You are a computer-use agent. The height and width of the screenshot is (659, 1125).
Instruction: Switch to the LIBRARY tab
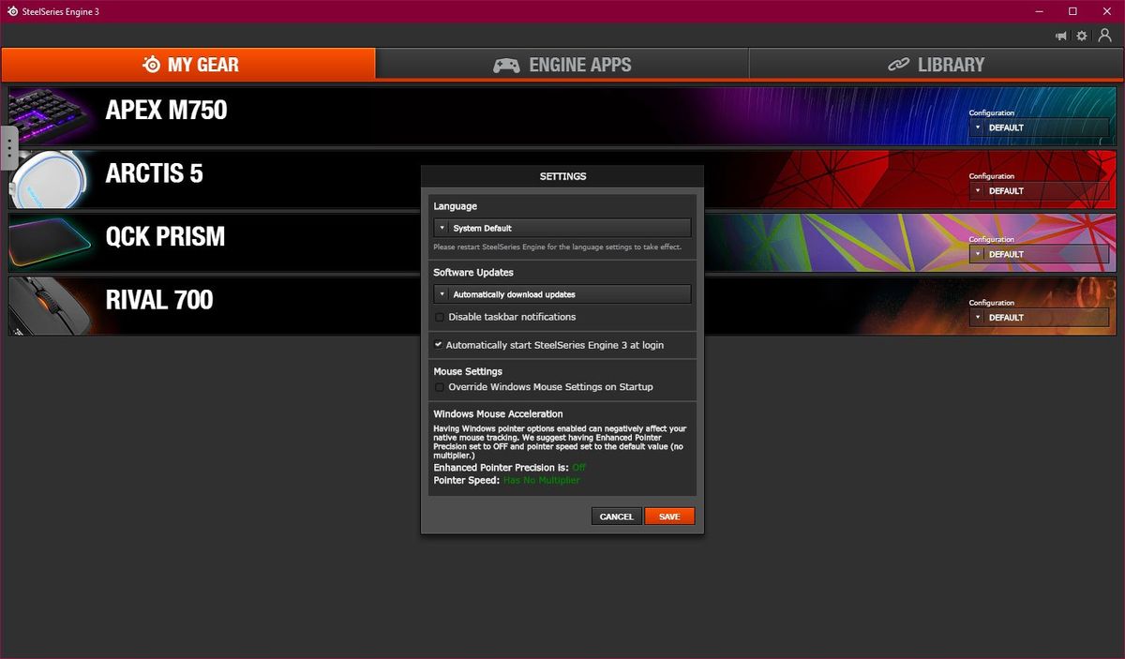(937, 65)
